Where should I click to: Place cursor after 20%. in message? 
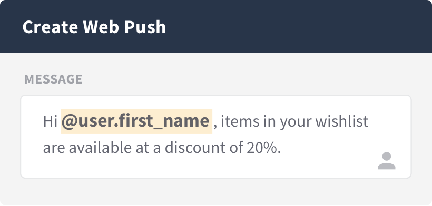(281, 148)
